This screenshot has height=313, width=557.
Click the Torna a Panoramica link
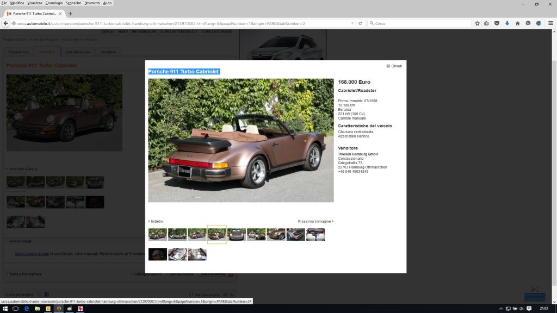pyautogui.click(x=25, y=274)
